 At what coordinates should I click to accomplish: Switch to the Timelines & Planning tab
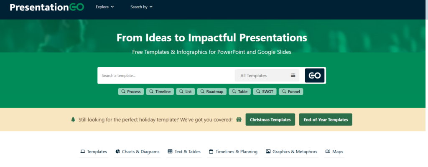pos(233,152)
